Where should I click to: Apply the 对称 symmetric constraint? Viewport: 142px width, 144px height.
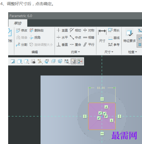[89, 30]
